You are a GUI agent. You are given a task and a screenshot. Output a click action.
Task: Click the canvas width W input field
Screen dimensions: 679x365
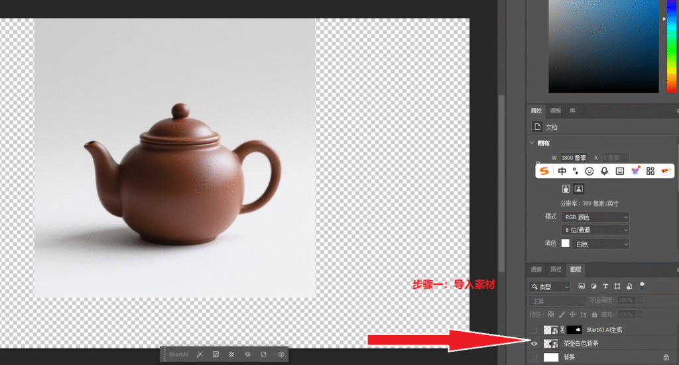pyautogui.click(x=574, y=158)
